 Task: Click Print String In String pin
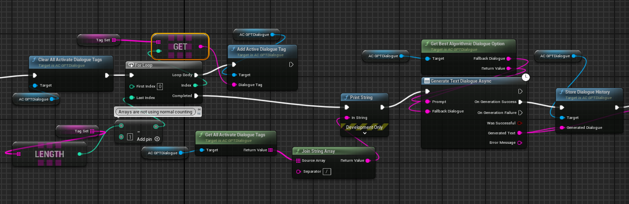(346, 117)
